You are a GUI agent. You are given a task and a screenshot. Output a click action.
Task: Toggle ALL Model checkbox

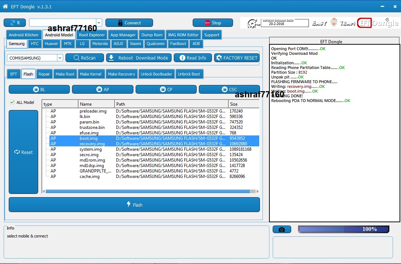pos(12,102)
